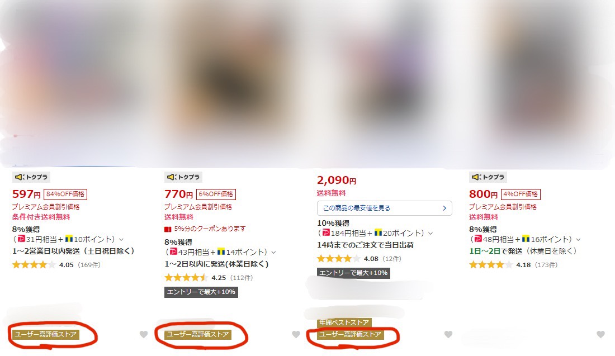The height and width of the screenshot is (356, 615).
Task: Favorite the 2,090円 product with heart icon
Action: point(448,334)
